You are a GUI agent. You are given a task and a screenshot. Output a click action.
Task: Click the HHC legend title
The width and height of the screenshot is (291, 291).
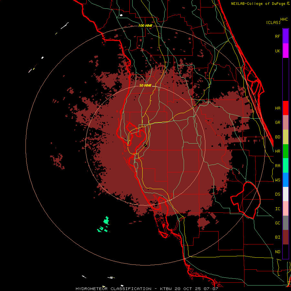point(284,19)
